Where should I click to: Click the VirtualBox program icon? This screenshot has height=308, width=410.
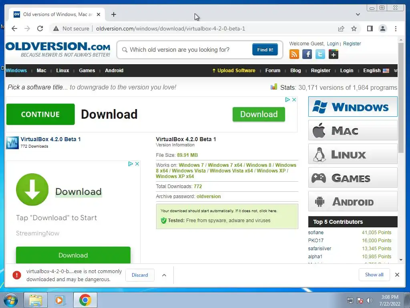pyautogui.click(x=12, y=143)
